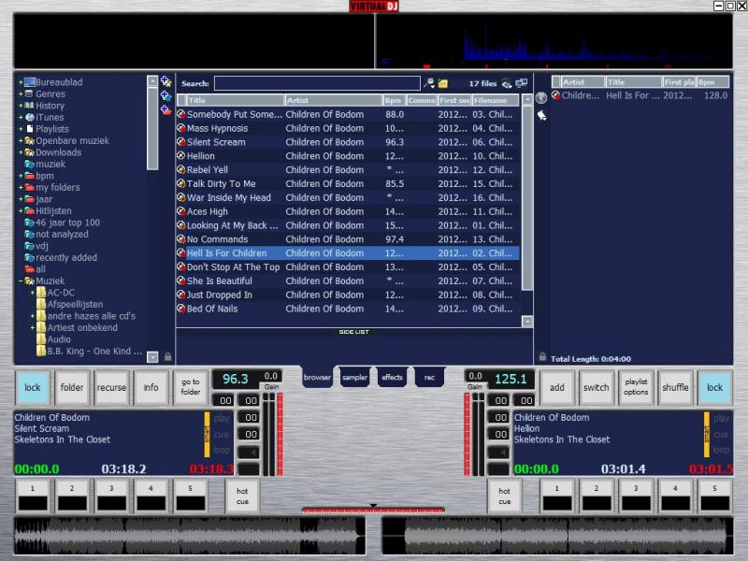Click the white tag icon beside the playlist

[x=542, y=115]
